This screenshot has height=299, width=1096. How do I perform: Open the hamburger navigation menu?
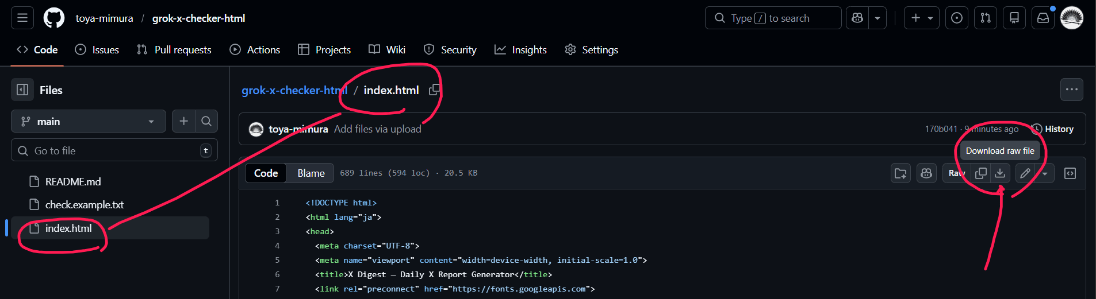tap(22, 18)
